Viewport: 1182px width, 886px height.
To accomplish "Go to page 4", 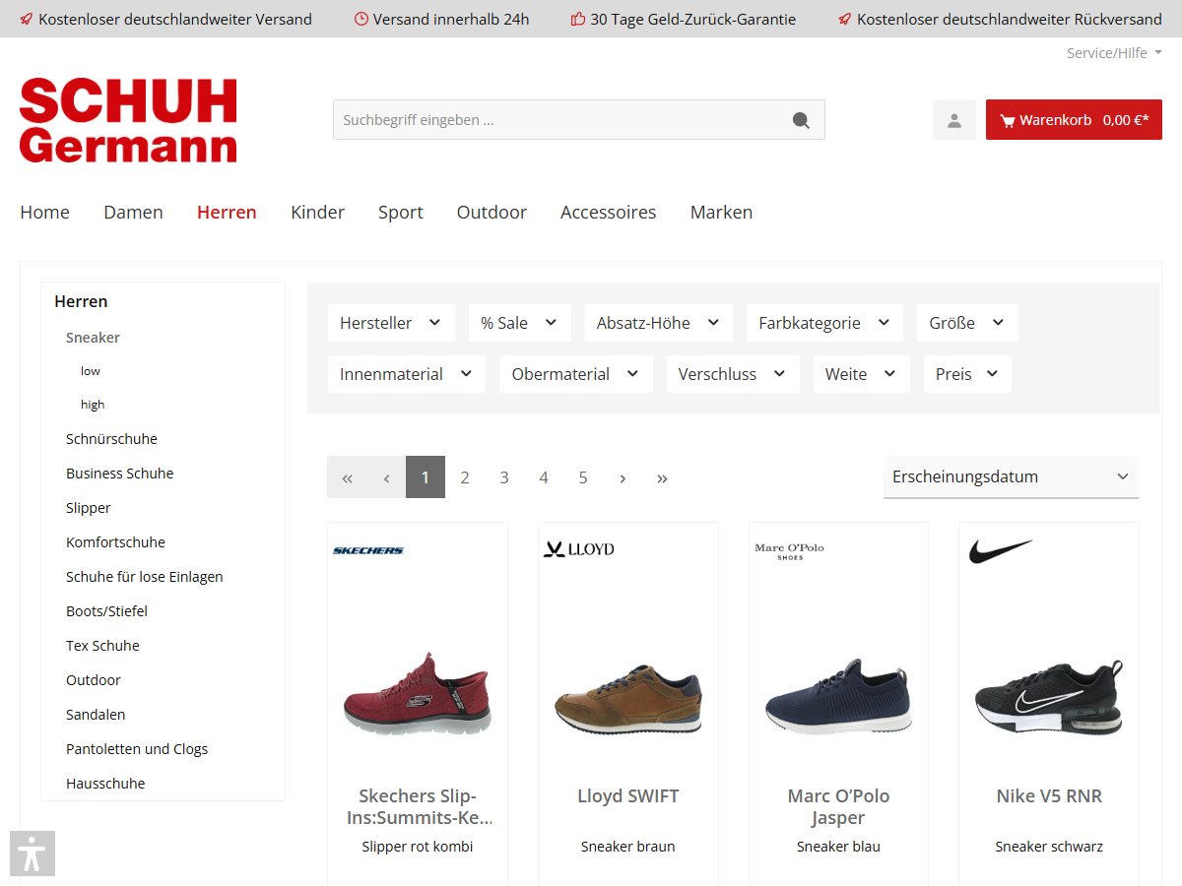I will point(544,477).
